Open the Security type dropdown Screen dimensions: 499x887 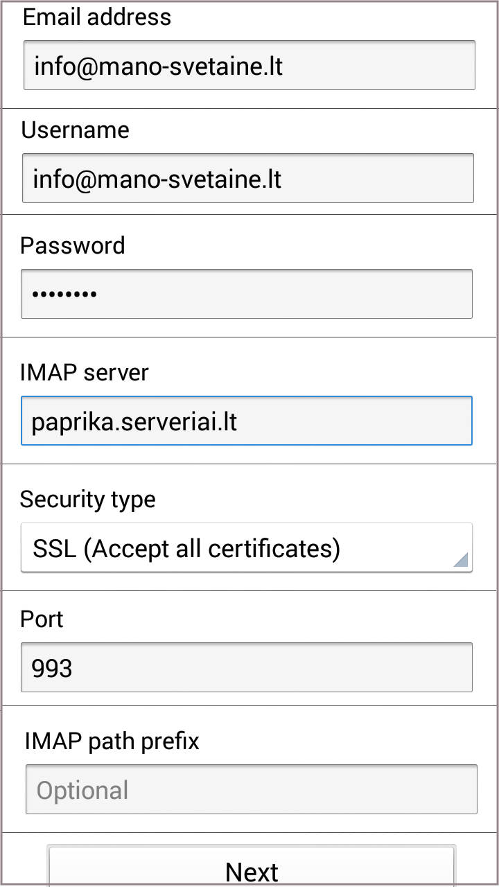246,547
